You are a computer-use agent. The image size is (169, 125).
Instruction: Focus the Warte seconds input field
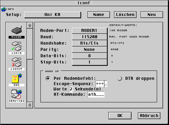[71, 89]
